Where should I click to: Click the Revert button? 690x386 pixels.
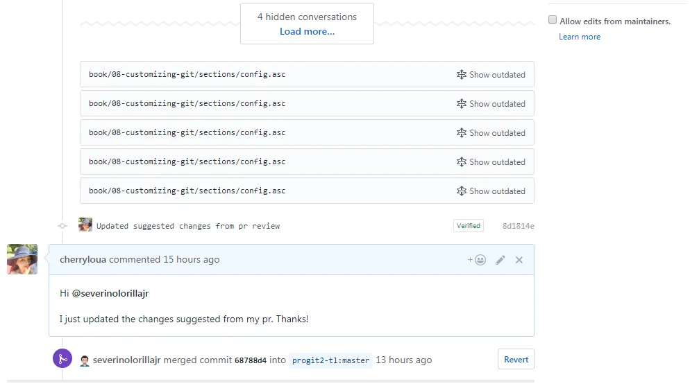click(x=516, y=359)
